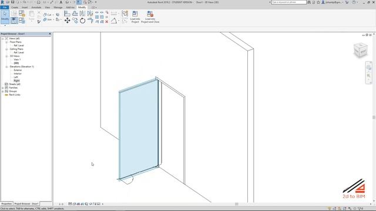Open the Add-Ins ribbon tab
Image resolution: width=376 pixels, height=211 pixels.
[x=70, y=8]
